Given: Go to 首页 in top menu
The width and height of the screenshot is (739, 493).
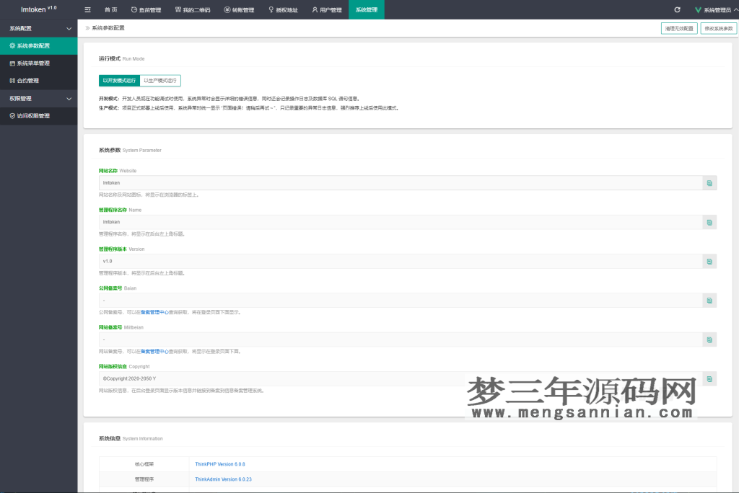Looking at the screenshot, I should point(112,9).
